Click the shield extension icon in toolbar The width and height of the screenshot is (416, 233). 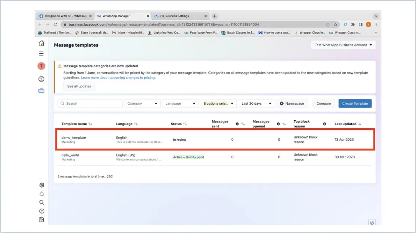click(345, 24)
